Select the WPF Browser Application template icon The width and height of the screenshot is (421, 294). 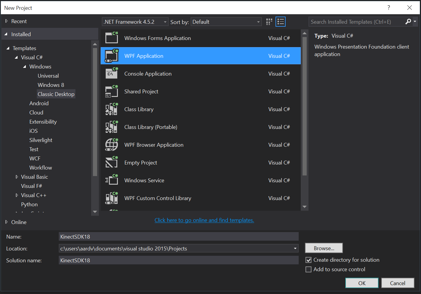click(111, 145)
